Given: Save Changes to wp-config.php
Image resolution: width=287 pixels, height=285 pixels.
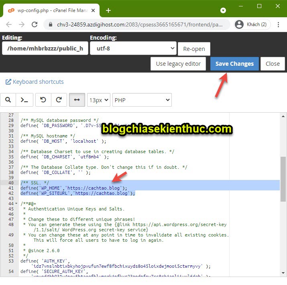Looking at the screenshot, I should pos(234,64).
